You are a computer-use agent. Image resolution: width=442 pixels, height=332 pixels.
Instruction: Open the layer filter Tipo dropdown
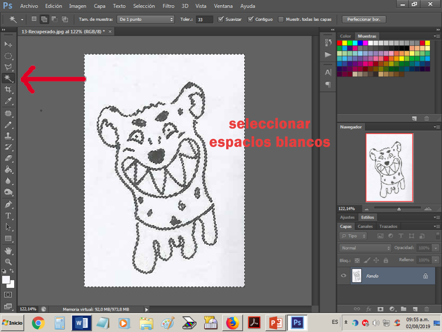(x=353, y=236)
